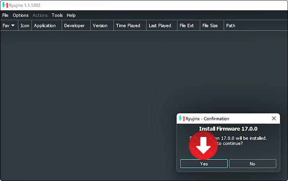
Task: Sort by the Application column header
Action: pos(45,26)
